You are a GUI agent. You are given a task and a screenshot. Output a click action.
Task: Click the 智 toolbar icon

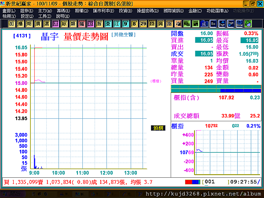coord(99,24)
